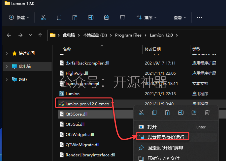Screen dimensions: 226x161
Task: Choose 压缩为 ZIP 文件 in context menu
Action: [x=176, y=158]
